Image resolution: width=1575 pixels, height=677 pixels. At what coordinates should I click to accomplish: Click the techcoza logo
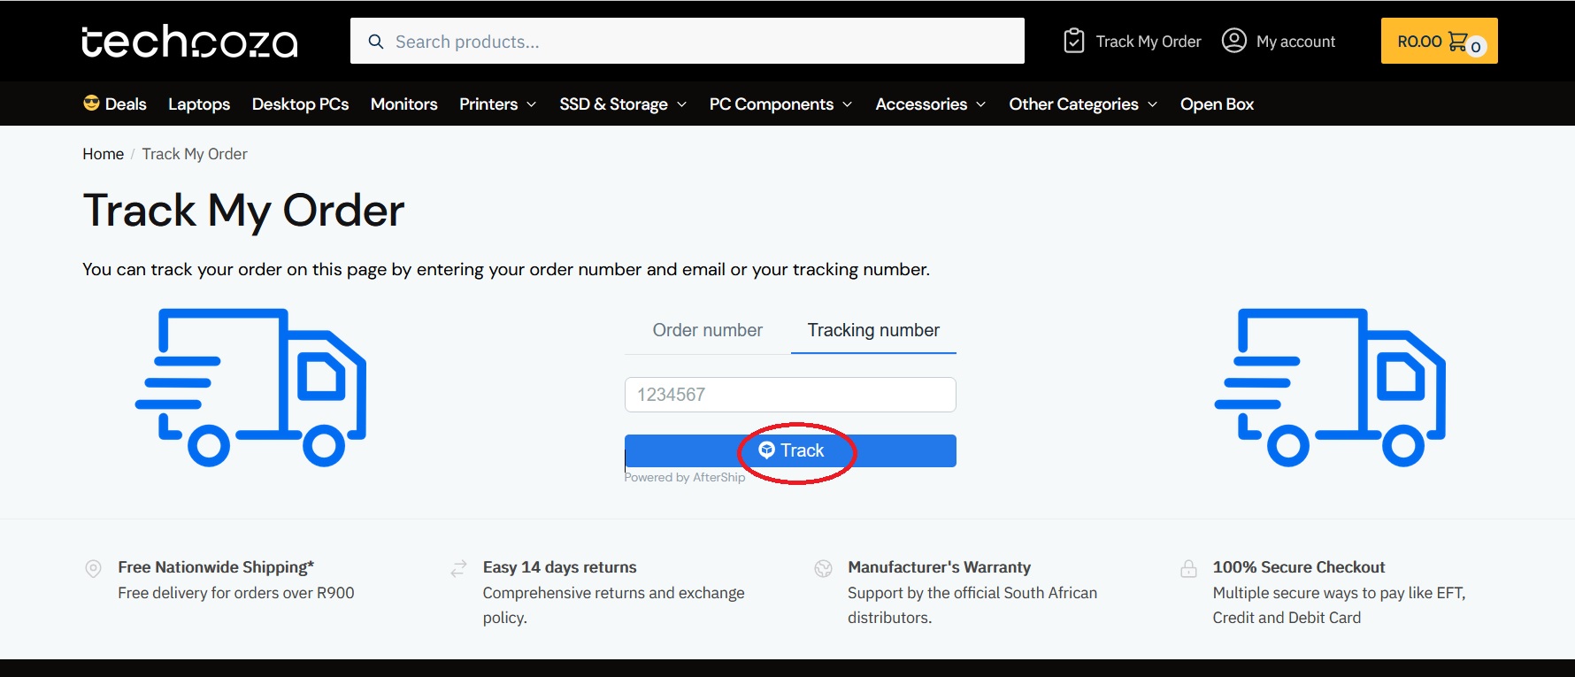[x=189, y=42]
